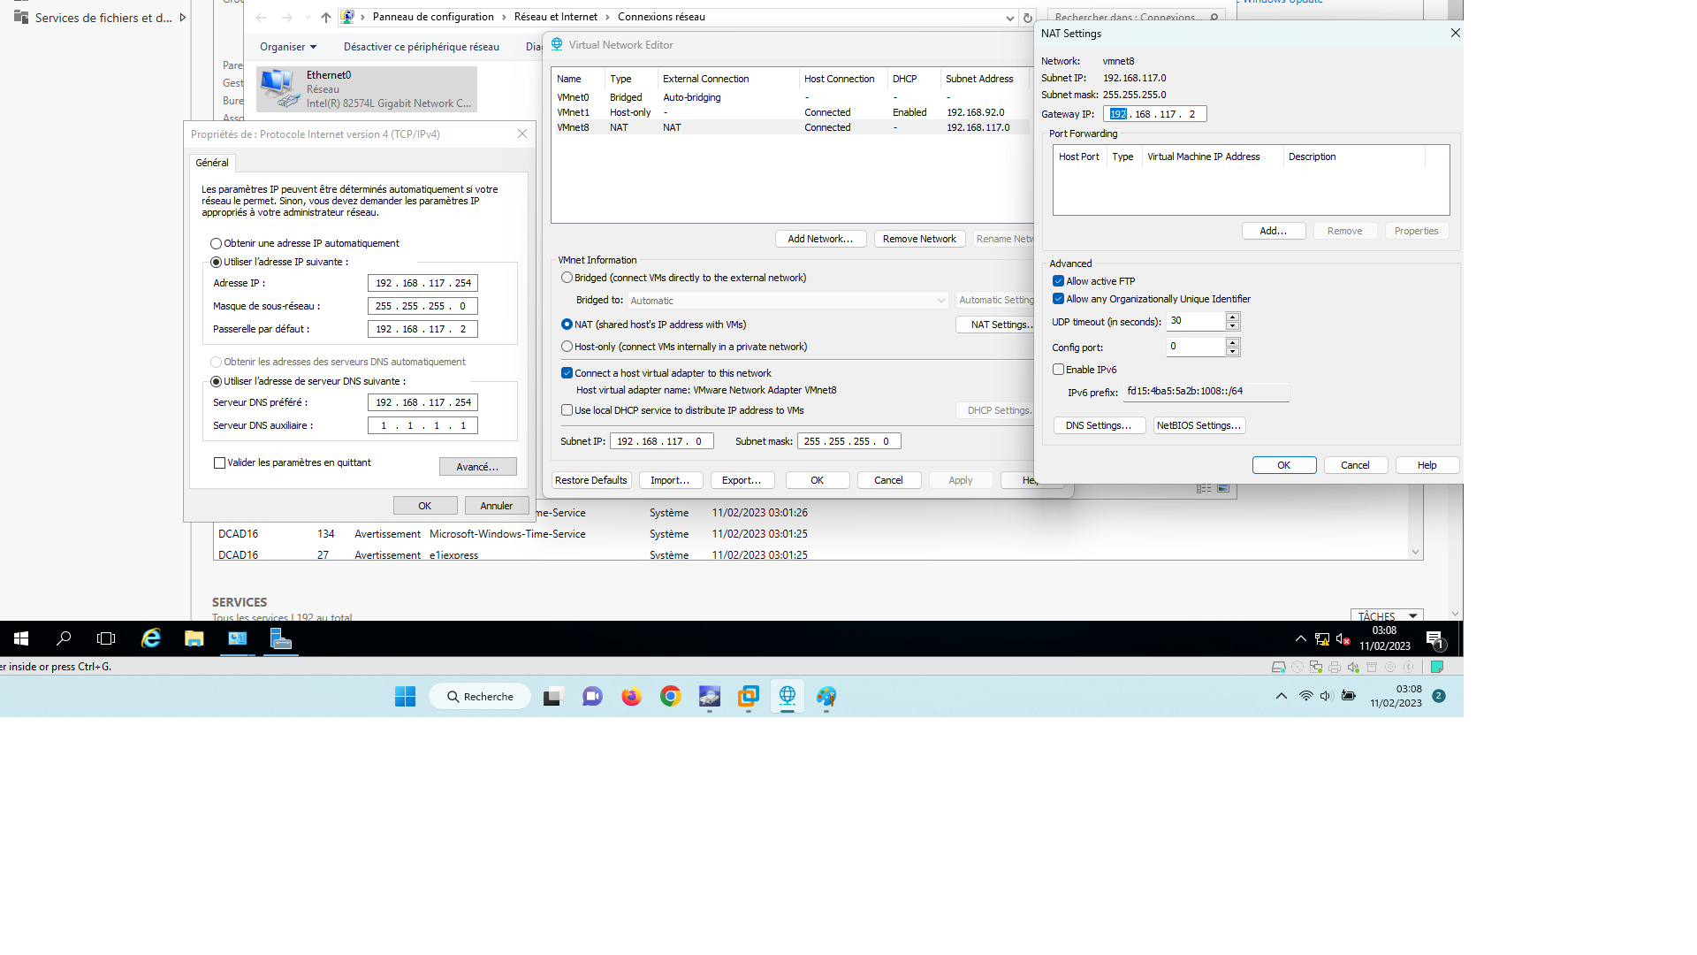The image size is (1697, 955).
Task: Open Organiser dropdown menu
Action: point(288,47)
